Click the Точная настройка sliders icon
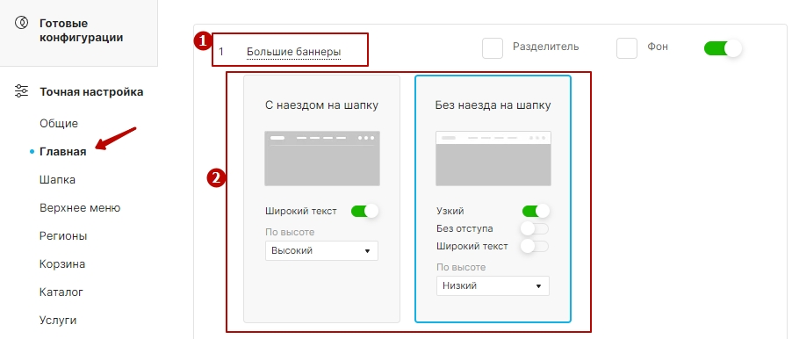The height and width of the screenshot is (339, 792). 22,91
